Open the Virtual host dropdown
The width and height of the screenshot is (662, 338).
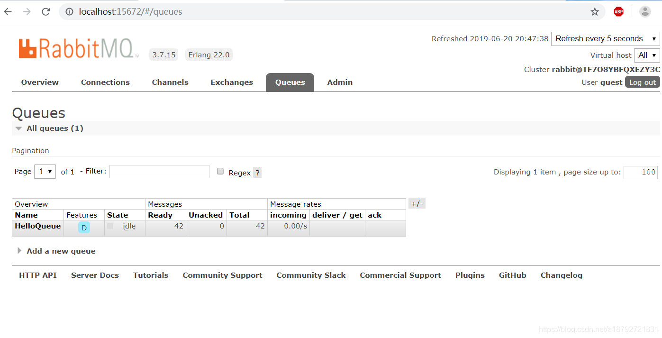(x=647, y=55)
